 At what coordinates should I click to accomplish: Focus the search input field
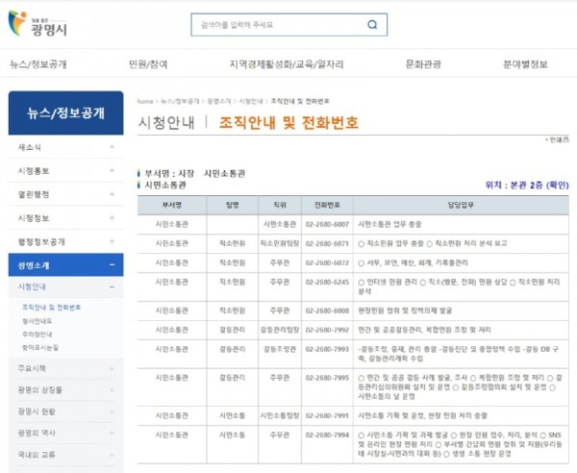tap(288, 25)
